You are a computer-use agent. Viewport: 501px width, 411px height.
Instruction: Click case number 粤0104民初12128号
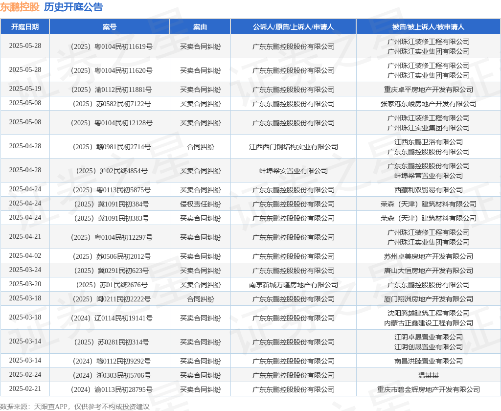(123, 123)
